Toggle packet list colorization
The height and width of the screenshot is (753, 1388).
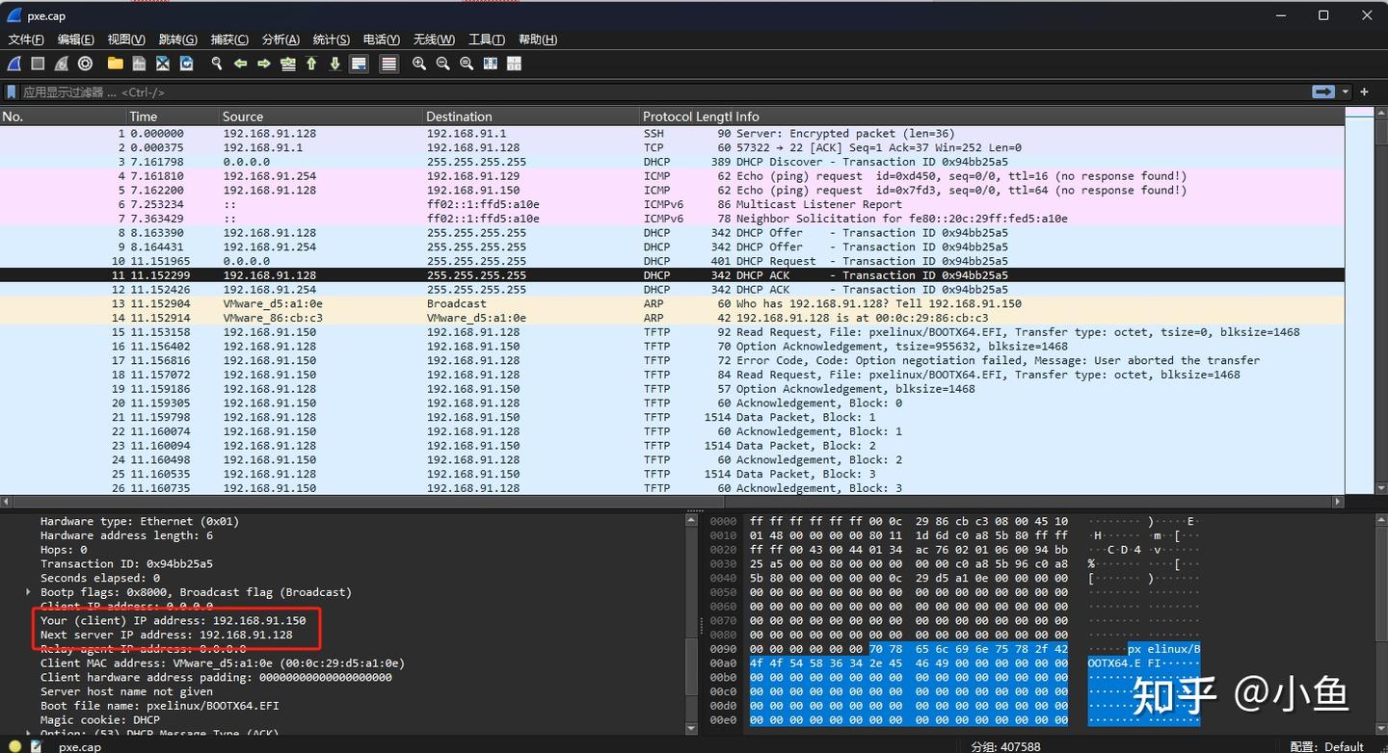tap(389, 64)
